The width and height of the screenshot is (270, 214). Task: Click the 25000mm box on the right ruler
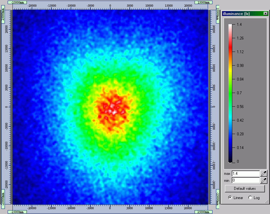click(x=218, y=14)
